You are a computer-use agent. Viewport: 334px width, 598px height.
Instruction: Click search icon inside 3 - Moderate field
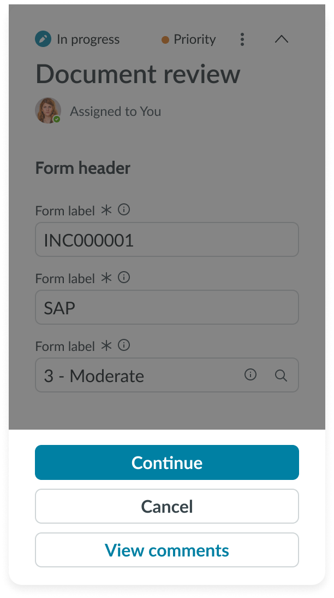coord(281,376)
